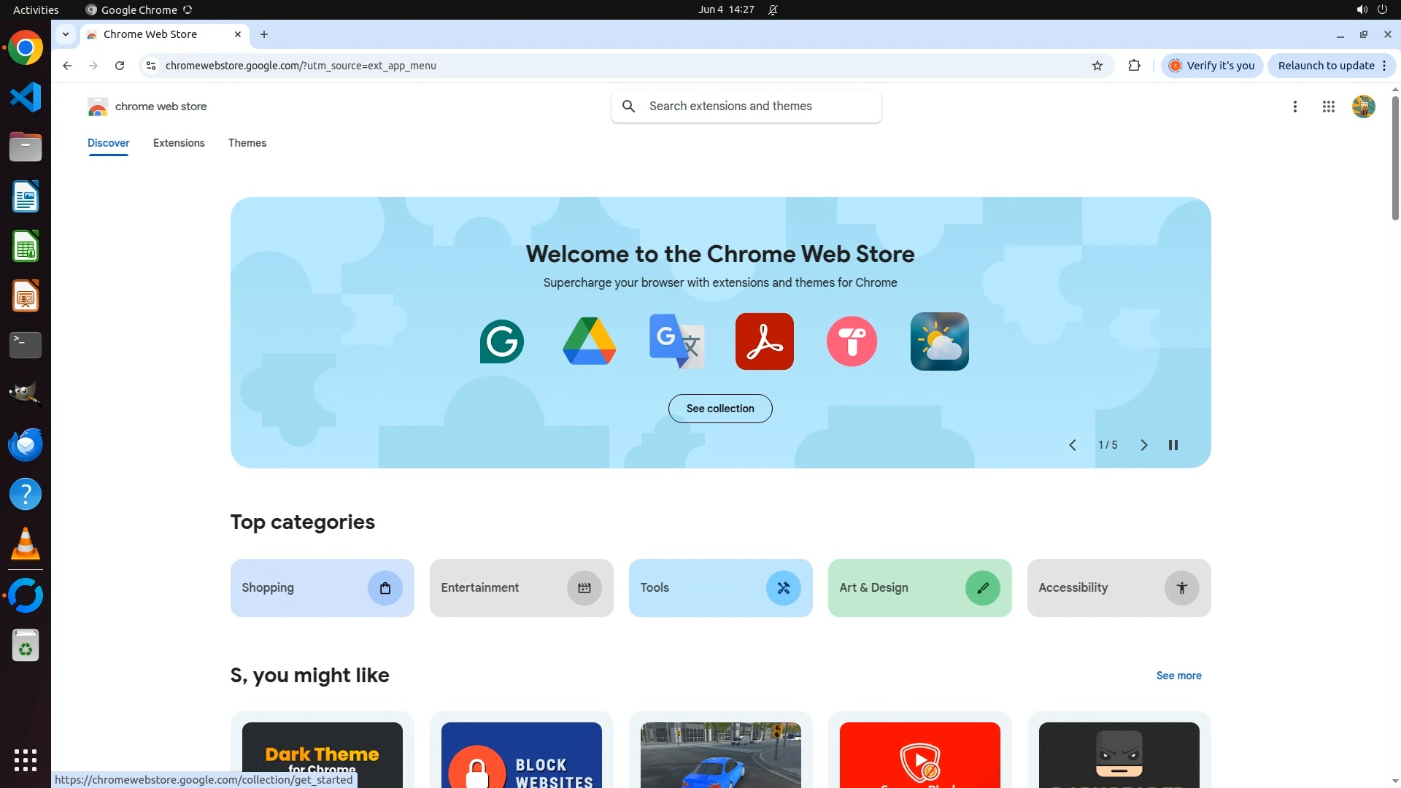Click the Extensions puzzle icon in toolbar
This screenshot has height=788, width=1401.
(1134, 66)
